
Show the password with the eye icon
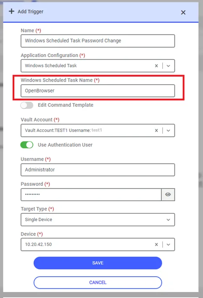point(168,194)
